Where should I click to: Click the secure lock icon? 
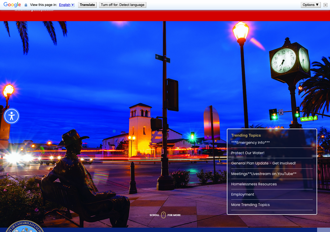[26, 5]
